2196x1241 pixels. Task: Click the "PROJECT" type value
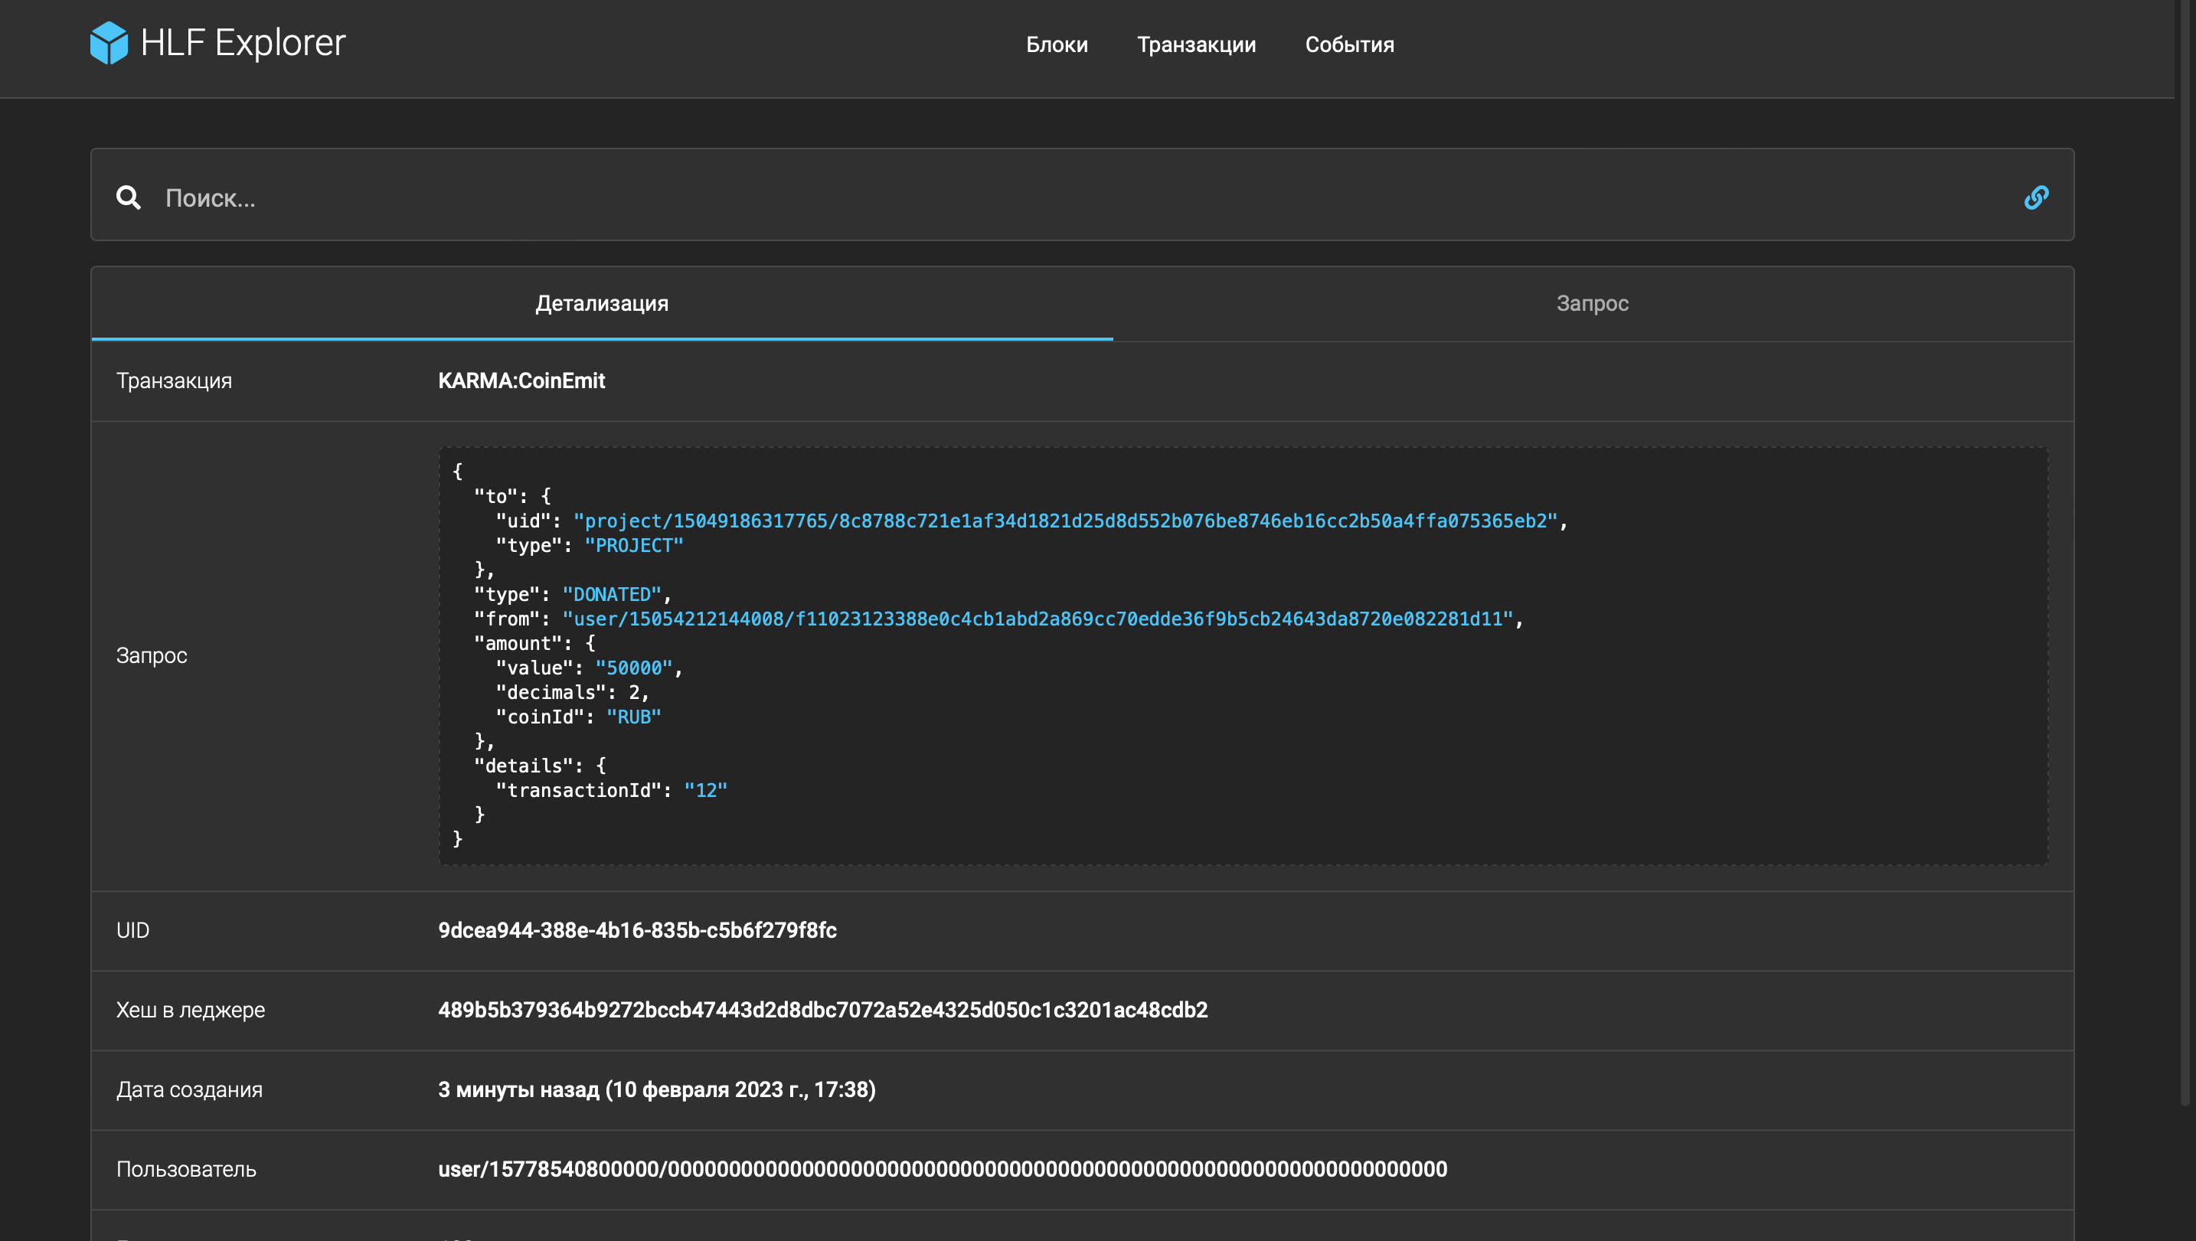(633, 546)
